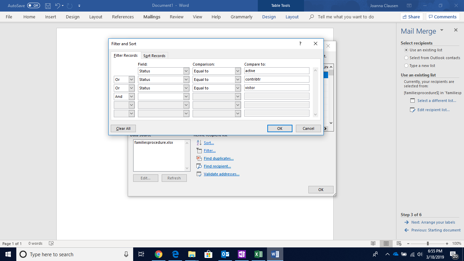The image size is (464, 261).
Task: Click the Redo icon in title bar
Action: coord(70,6)
